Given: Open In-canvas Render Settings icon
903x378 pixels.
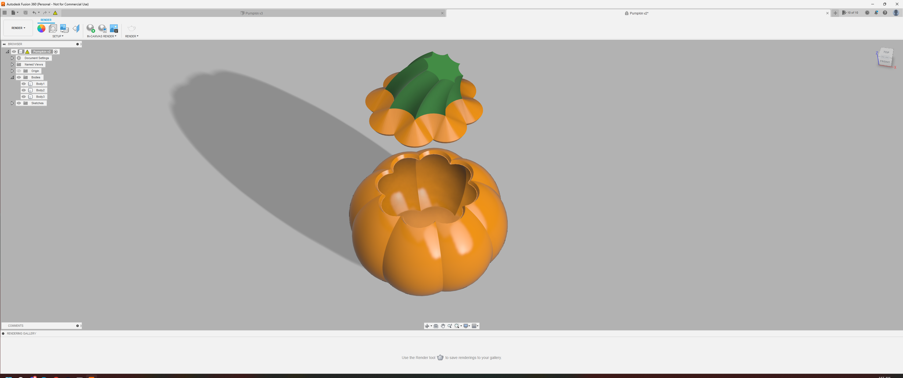Looking at the screenshot, I should (102, 28).
